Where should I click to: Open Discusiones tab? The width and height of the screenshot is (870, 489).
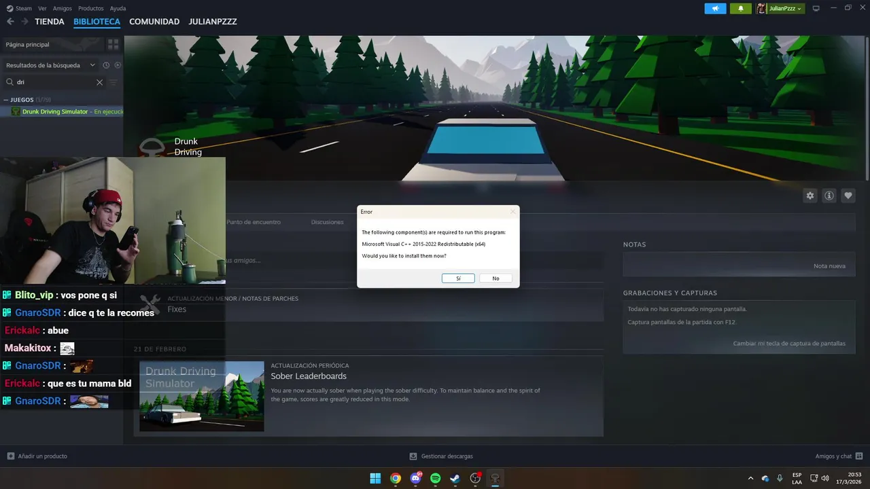tap(328, 222)
